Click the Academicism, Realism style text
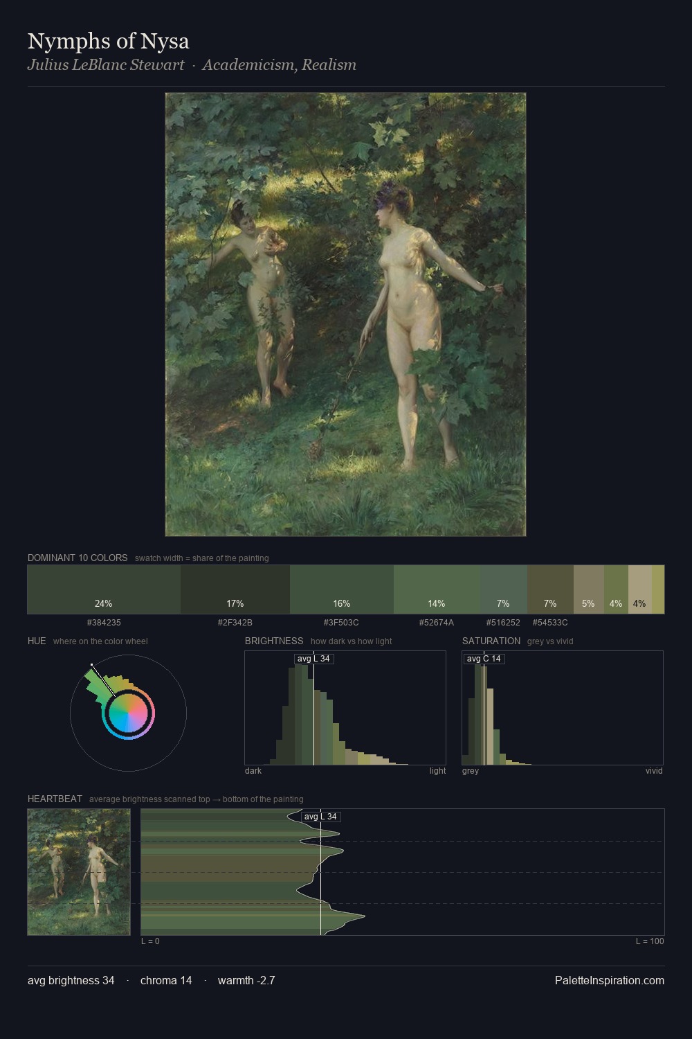 [280, 65]
